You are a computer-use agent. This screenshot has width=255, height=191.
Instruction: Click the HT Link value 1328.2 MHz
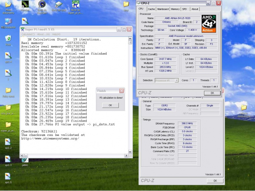(165, 71)
